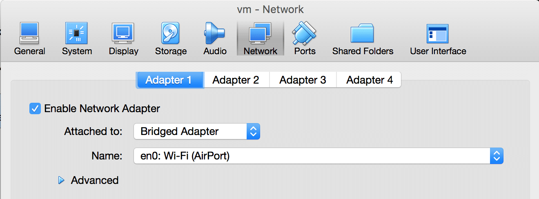Disable the Enable Network Adapter checkbox
539x199 pixels.
35,108
